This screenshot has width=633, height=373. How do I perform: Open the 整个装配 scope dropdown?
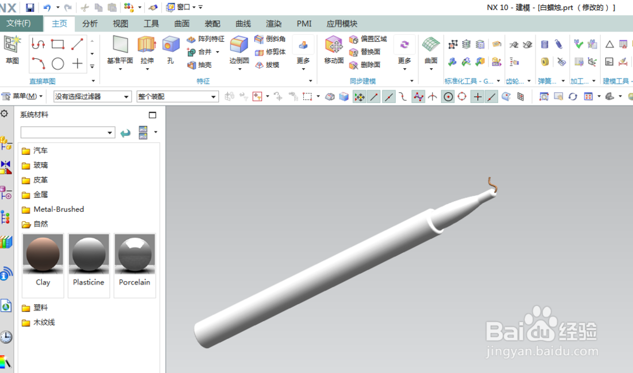[177, 96]
